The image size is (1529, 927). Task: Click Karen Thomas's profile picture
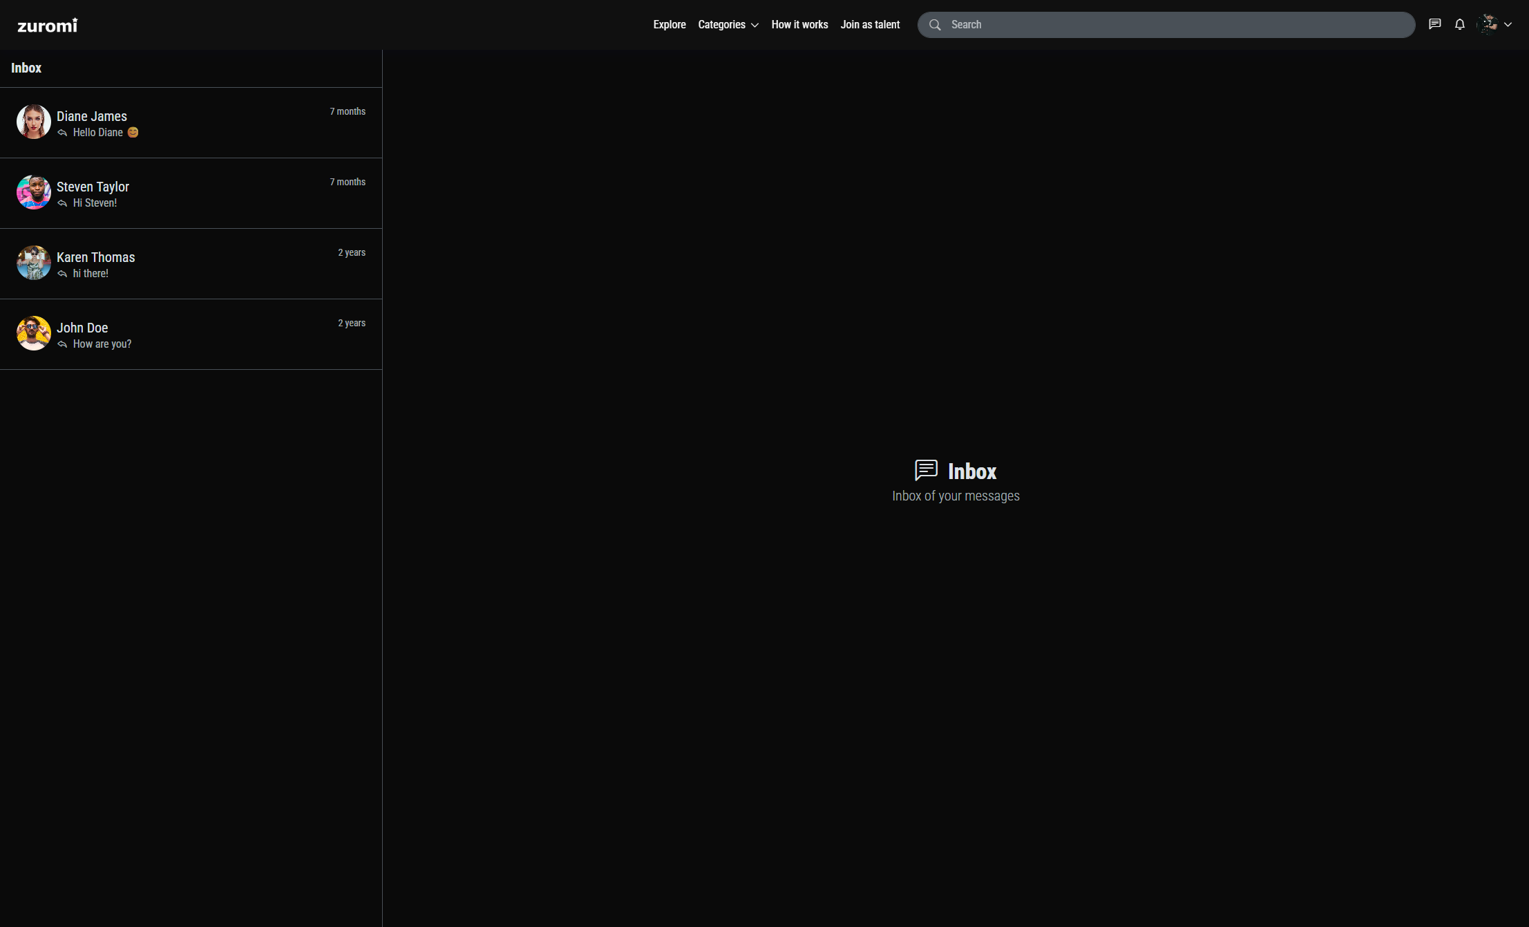pyautogui.click(x=34, y=263)
